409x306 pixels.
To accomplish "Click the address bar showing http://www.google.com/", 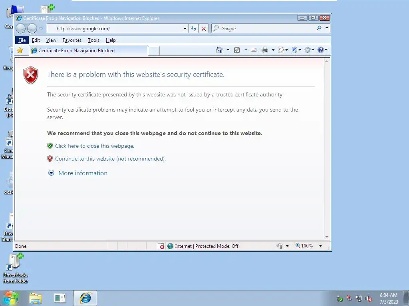I will point(115,29).
